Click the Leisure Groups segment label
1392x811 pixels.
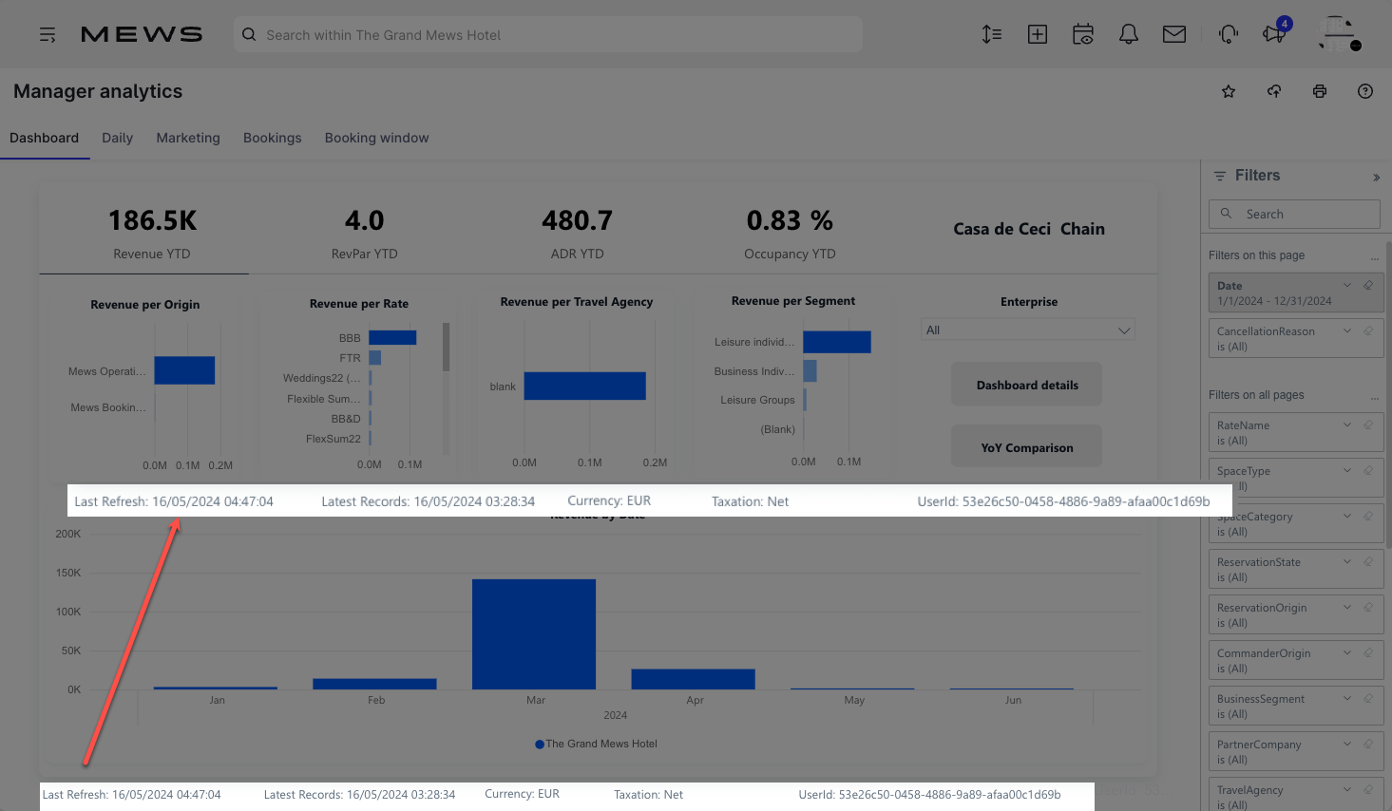click(757, 400)
